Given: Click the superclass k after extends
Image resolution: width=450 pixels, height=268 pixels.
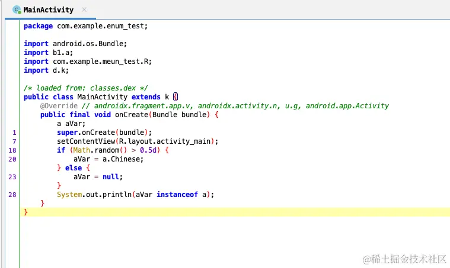Looking at the screenshot, I should 167,97.
